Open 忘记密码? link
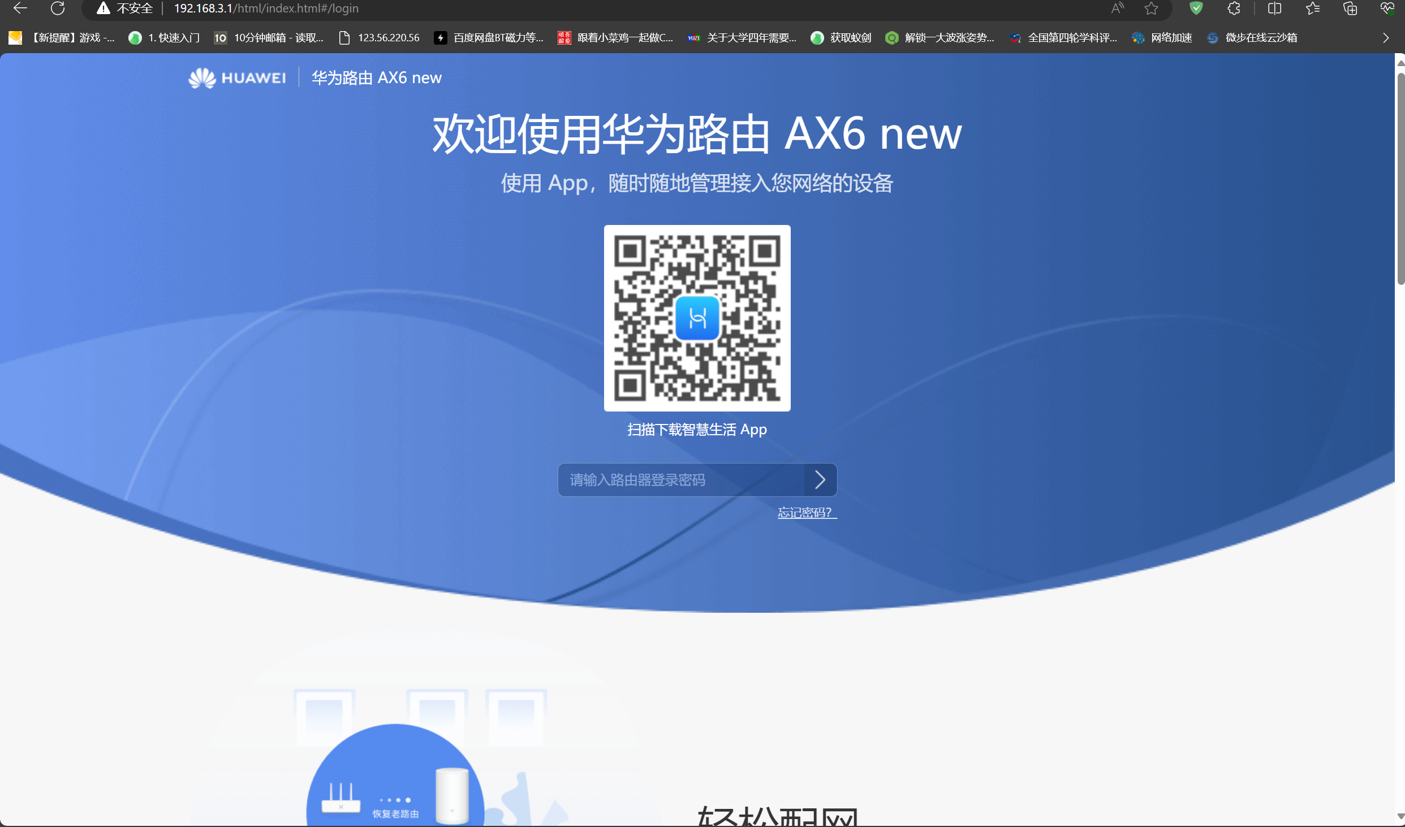 tap(807, 512)
